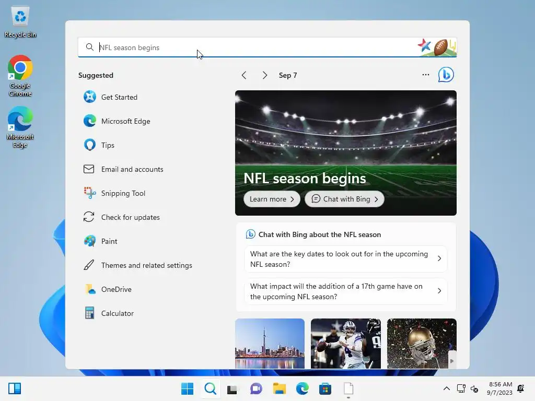Viewport: 535px width, 401px height.
Task: Select the Microsoft Edge desktop shortcut
Action: (x=20, y=127)
